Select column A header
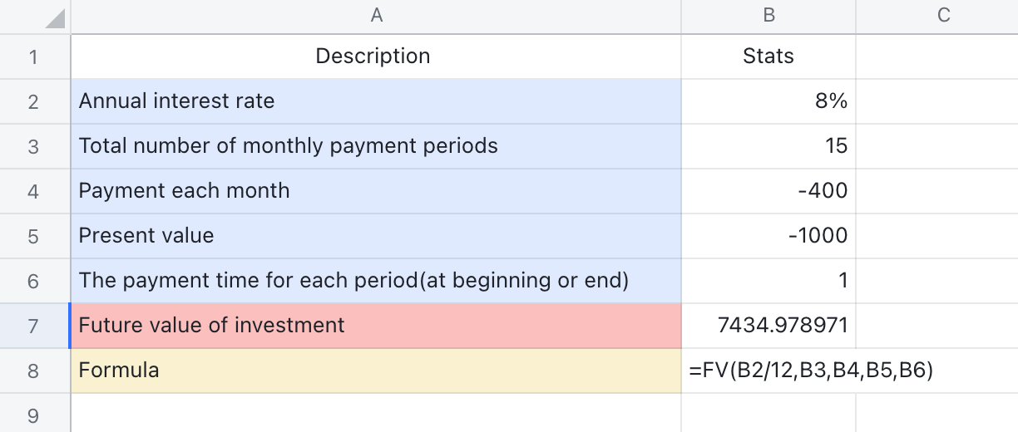 376,16
